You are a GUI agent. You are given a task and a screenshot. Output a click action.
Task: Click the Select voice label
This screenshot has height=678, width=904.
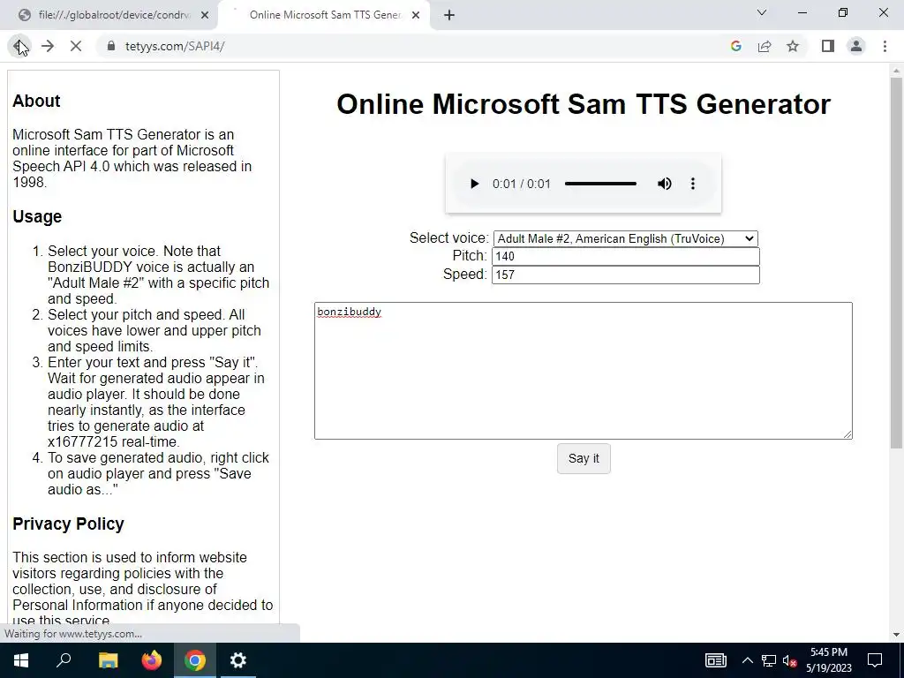449,238
